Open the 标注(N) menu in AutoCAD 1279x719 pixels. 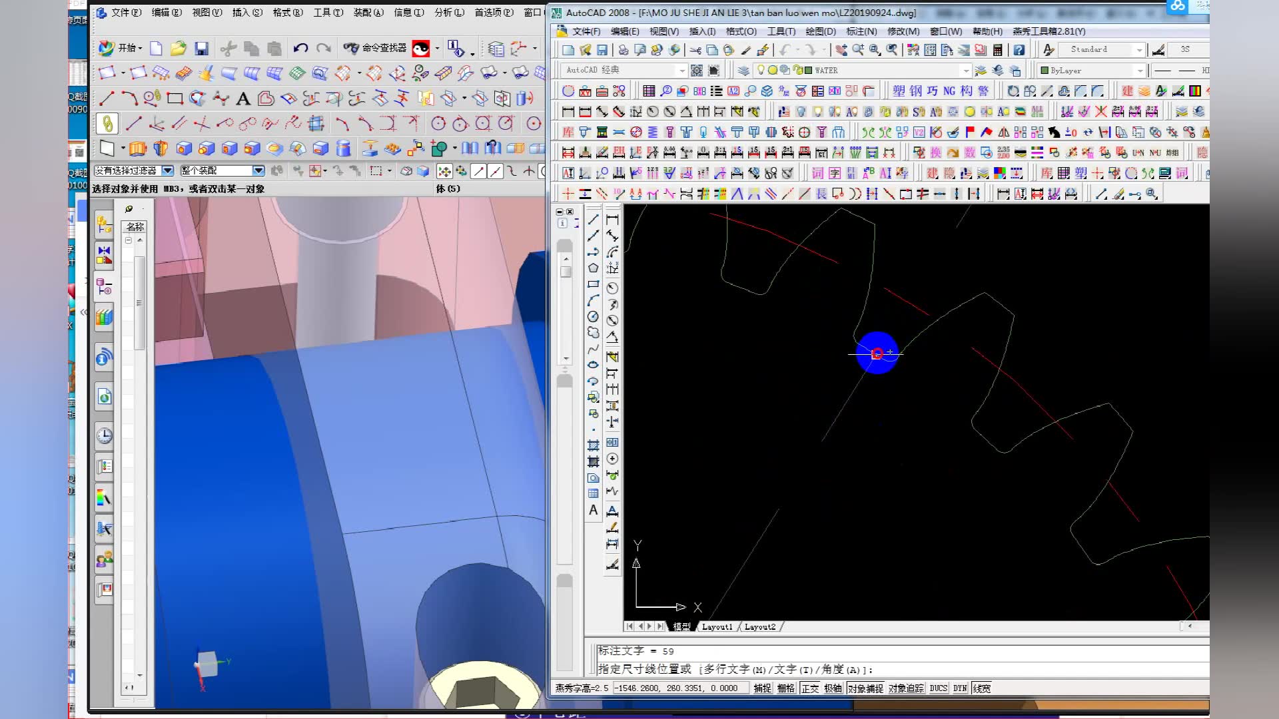861,31
